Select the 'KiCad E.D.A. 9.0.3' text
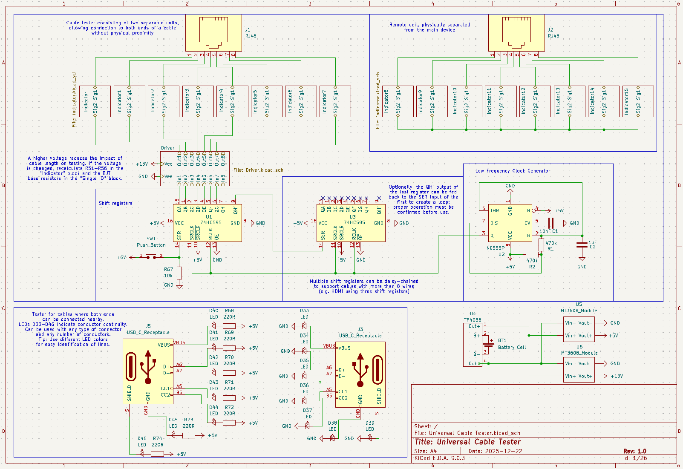The width and height of the screenshot is (683, 469). (x=439, y=458)
